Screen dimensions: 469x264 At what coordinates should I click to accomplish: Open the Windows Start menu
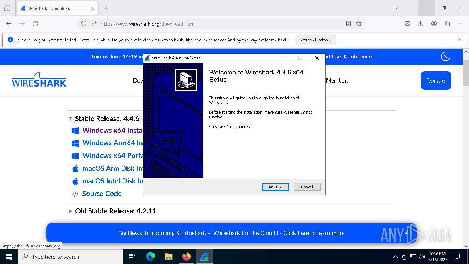coord(9,257)
